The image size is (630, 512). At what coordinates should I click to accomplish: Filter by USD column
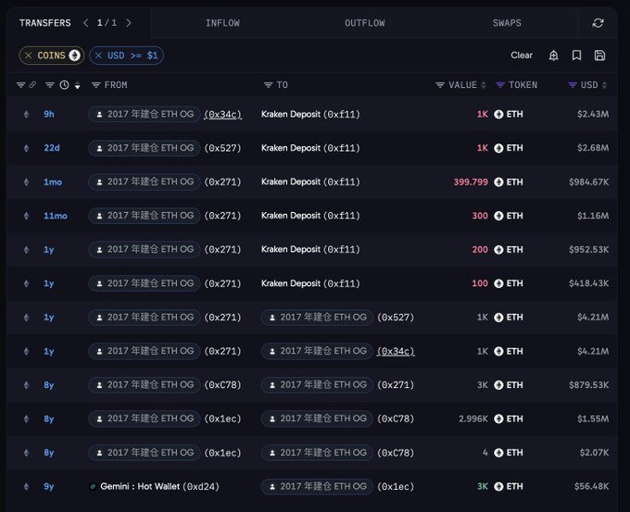573,85
